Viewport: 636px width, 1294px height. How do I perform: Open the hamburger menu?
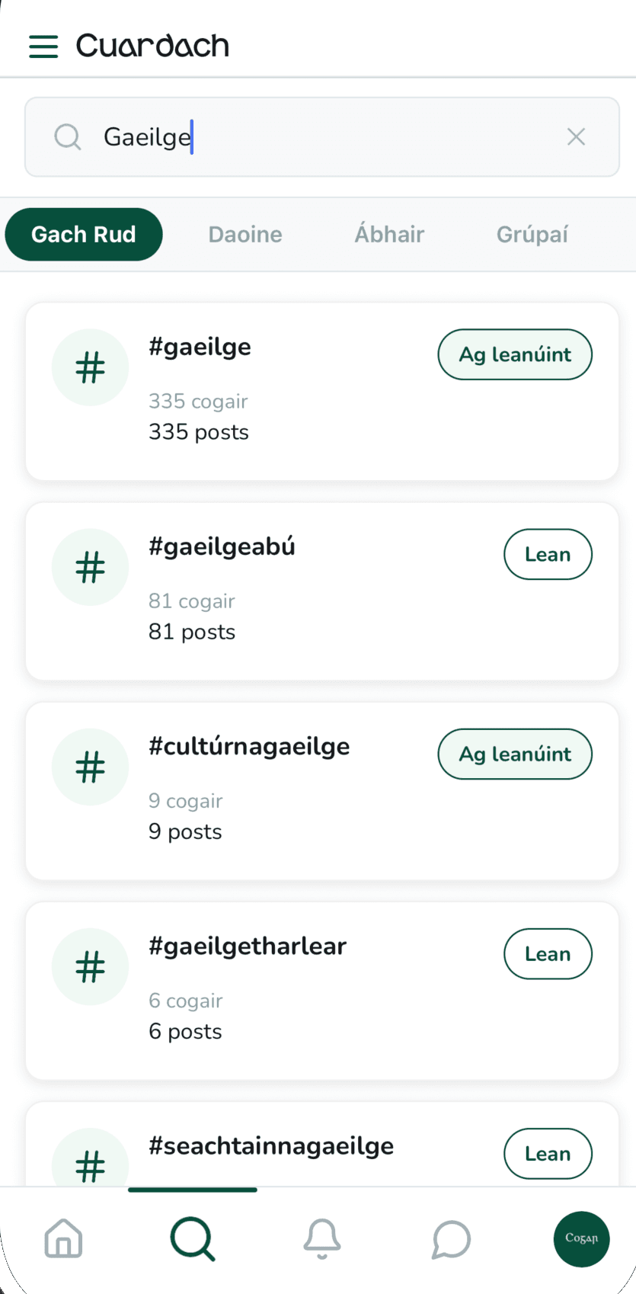(x=43, y=46)
